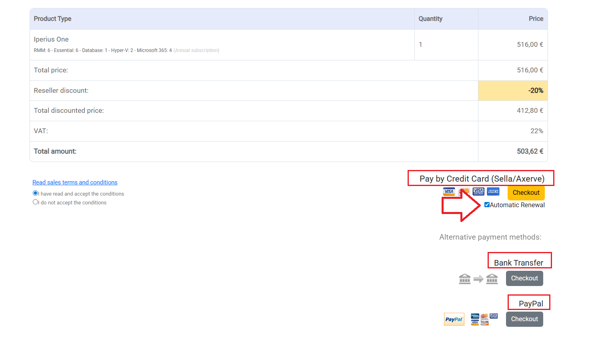This screenshot has height=338, width=592.
Task: Open the 'Read sales terms and conditions' link
Action: pyautogui.click(x=75, y=182)
